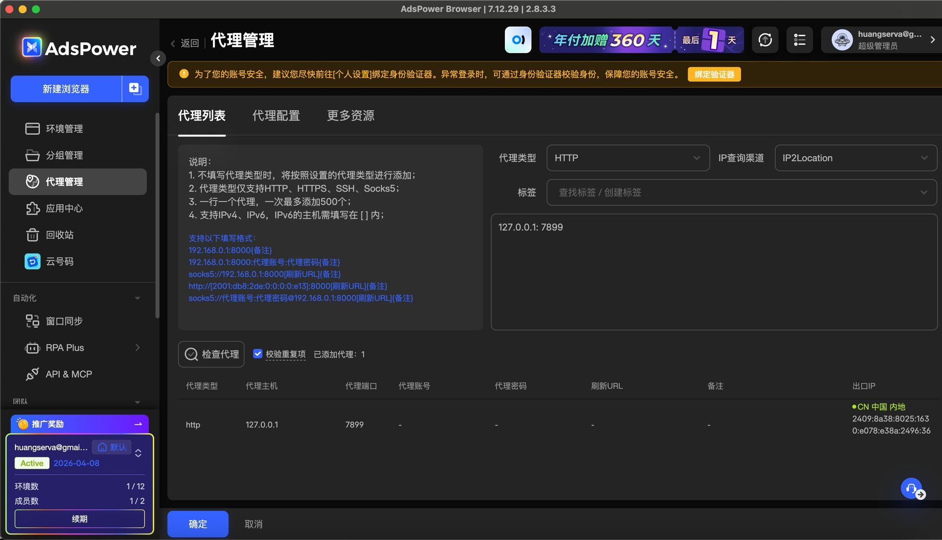Image resolution: width=942 pixels, height=540 pixels.
Task: Click the 2026-04-08 expiry date
Action: tap(76, 463)
